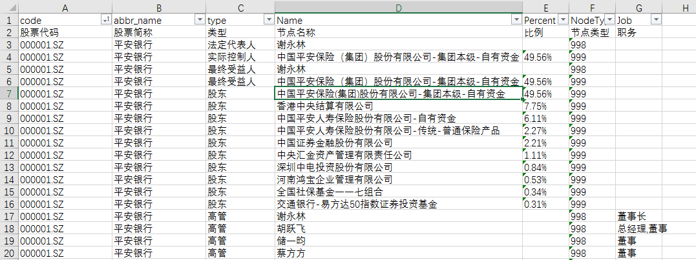Select column G header
This screenshot has width=696, height=260.
tap(639, 7)
